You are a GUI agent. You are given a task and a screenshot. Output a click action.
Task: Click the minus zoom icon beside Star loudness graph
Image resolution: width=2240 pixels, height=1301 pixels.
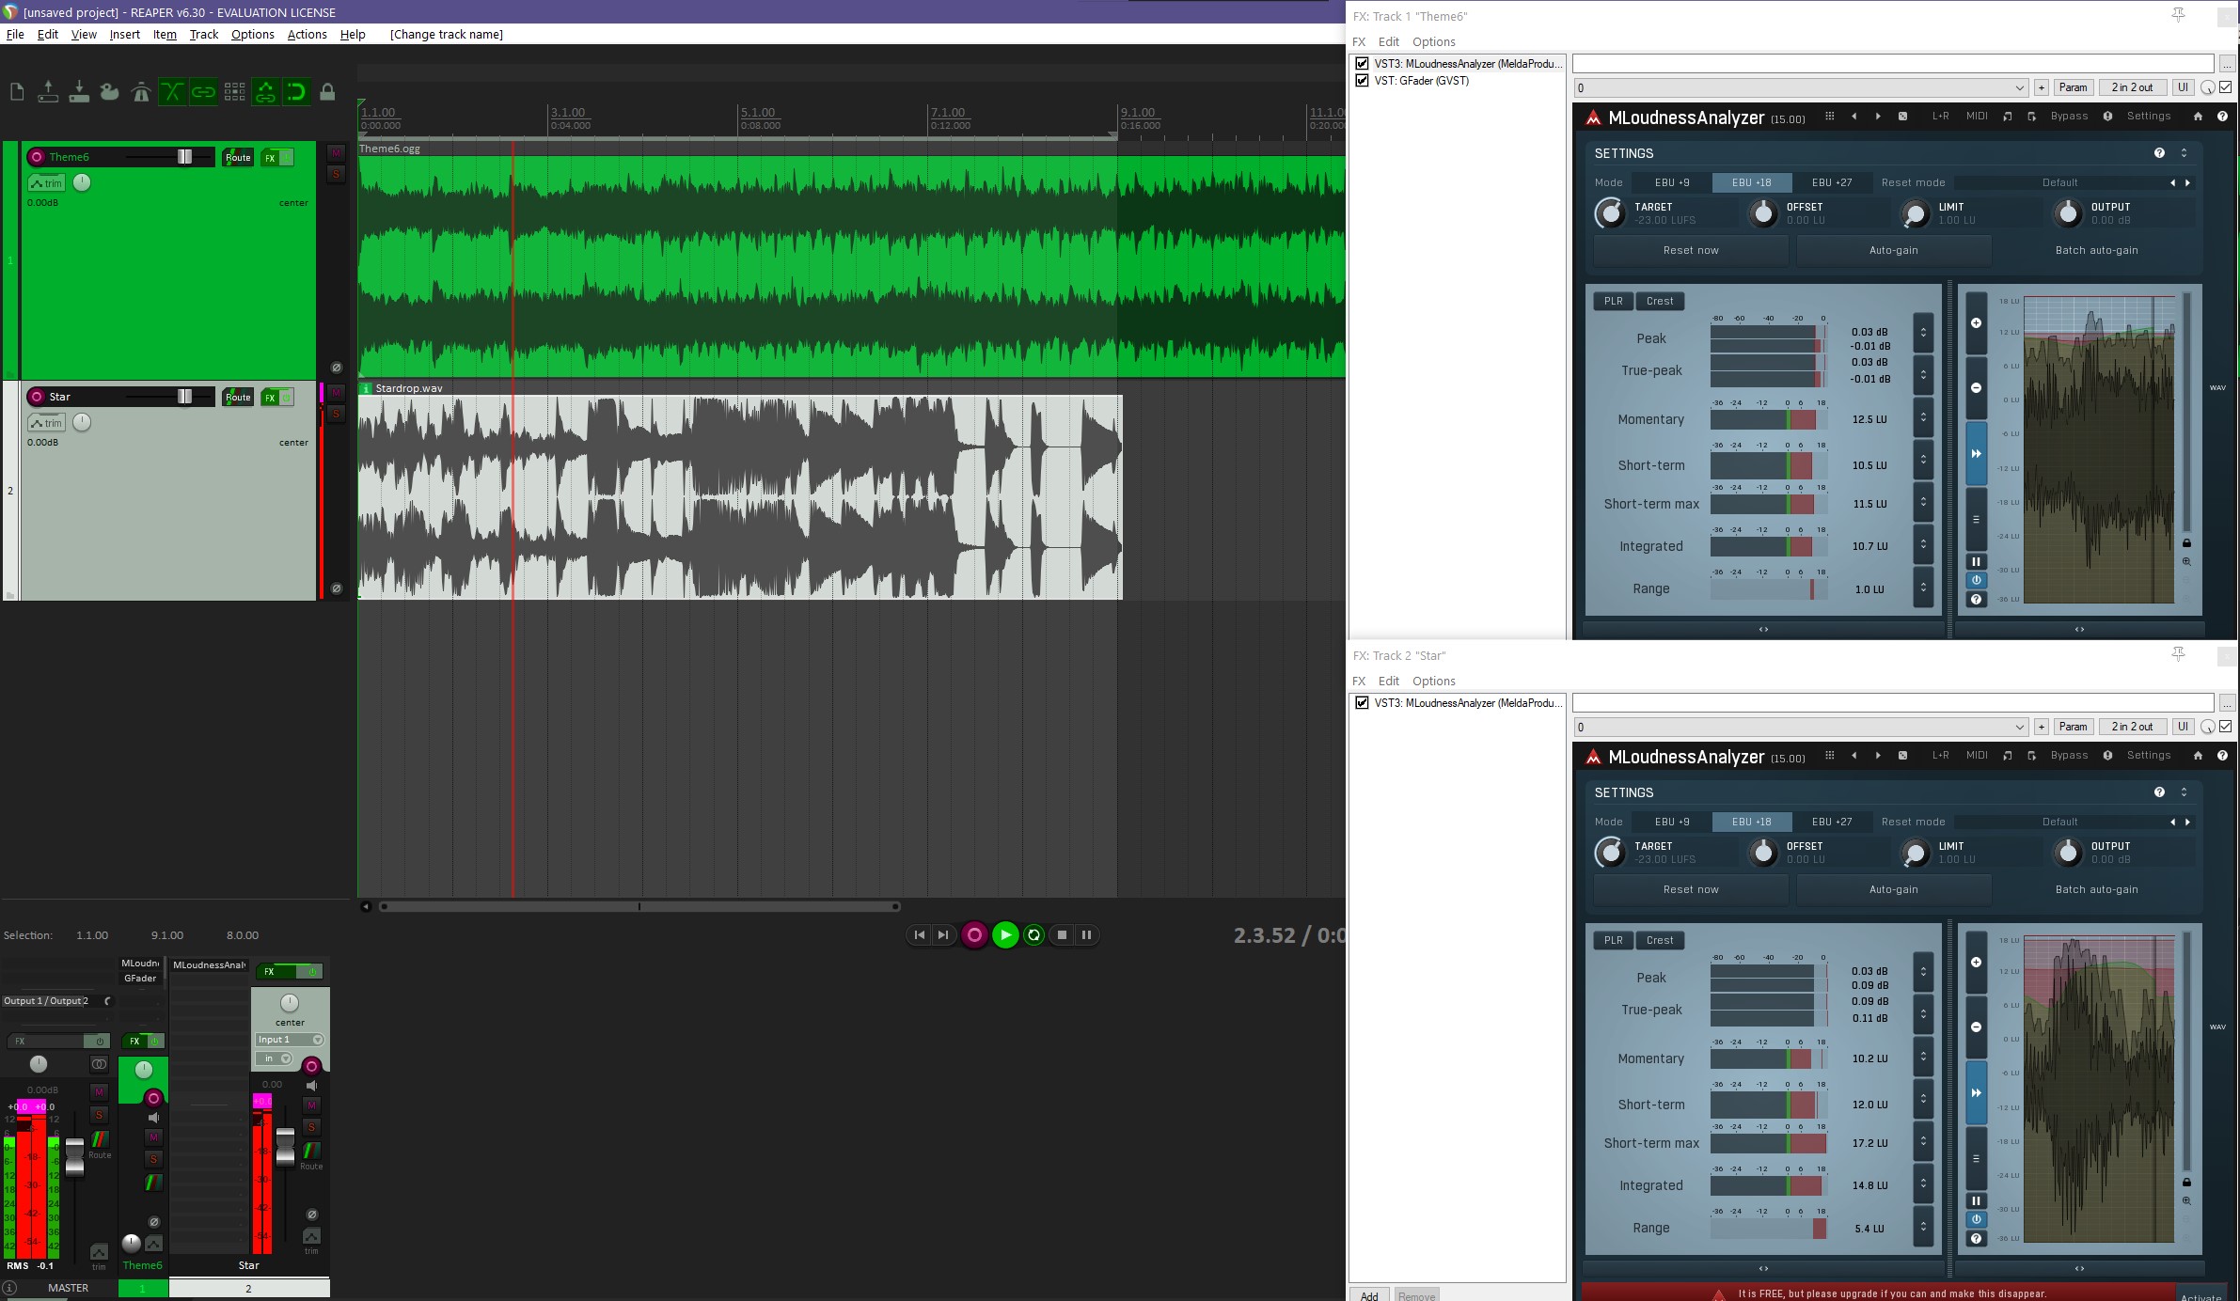pos(1976,1027)
